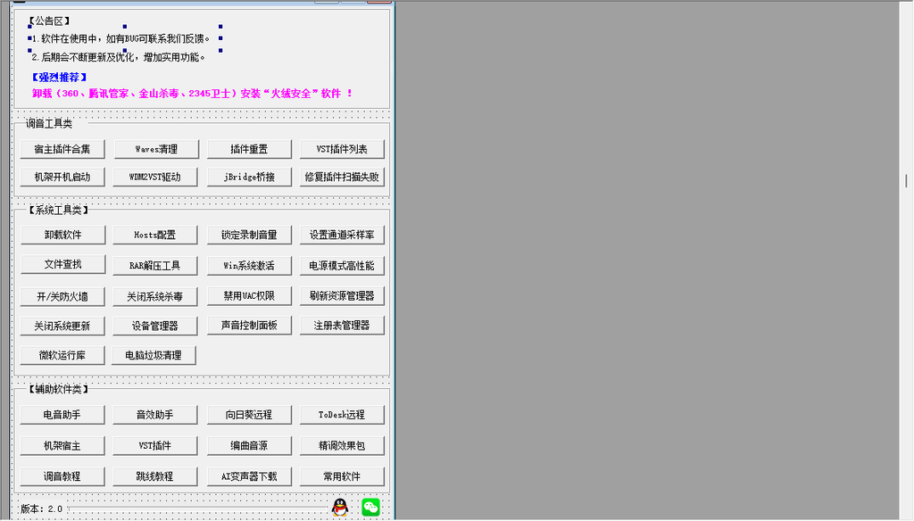
Task: Select announcement line 1 about BUG feedback
Action: (x=120, y=39)
